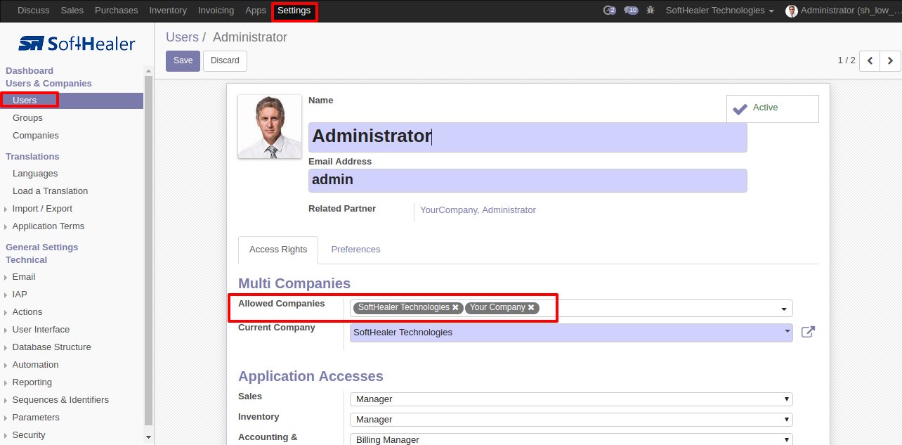
Task: Expand Actions section in sidebar
Action: coord(27,312)
